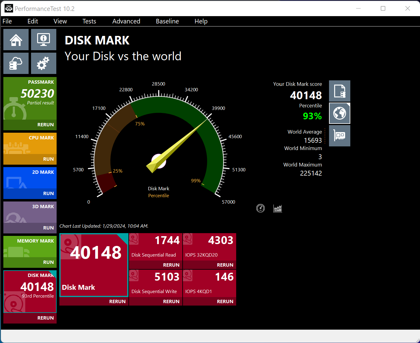Switch to the gauge chart view icon
This screenshot has width=420, height=343.
(261, 208)
